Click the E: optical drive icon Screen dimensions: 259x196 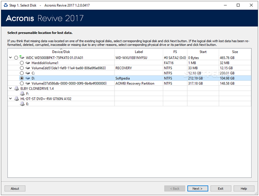22,104
